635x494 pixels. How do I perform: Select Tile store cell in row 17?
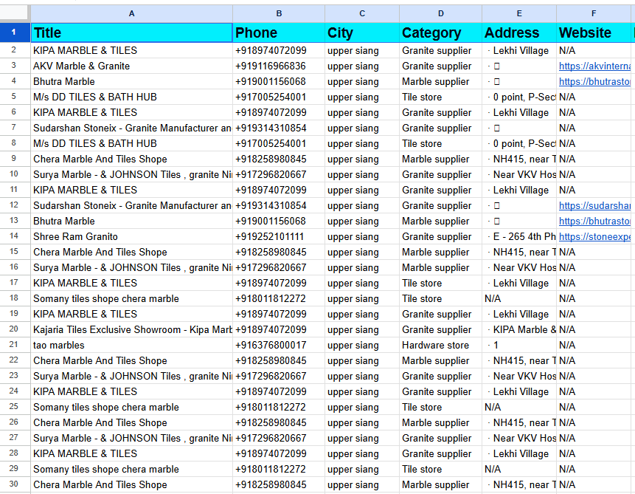440,283
